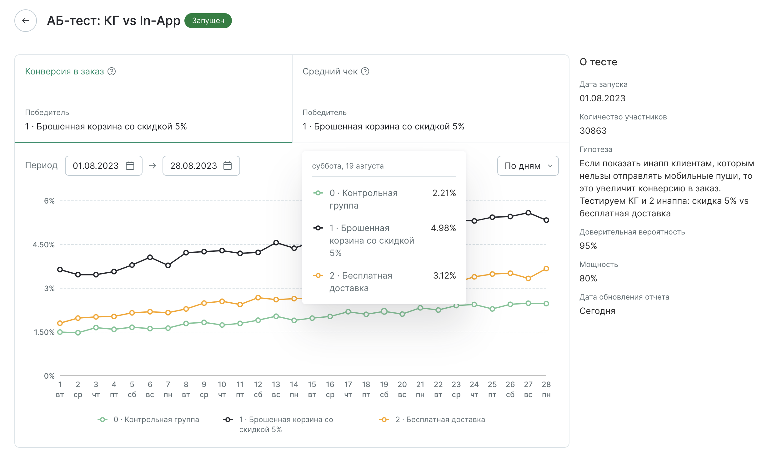Click the Период label
The height and width of the screenshot is (454, 767).
41,165
